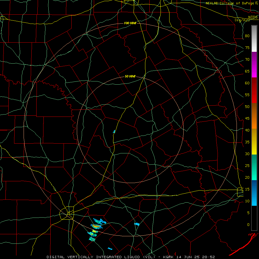
Task: Click the value 50 on the color scale
Action: coord(247,107)
